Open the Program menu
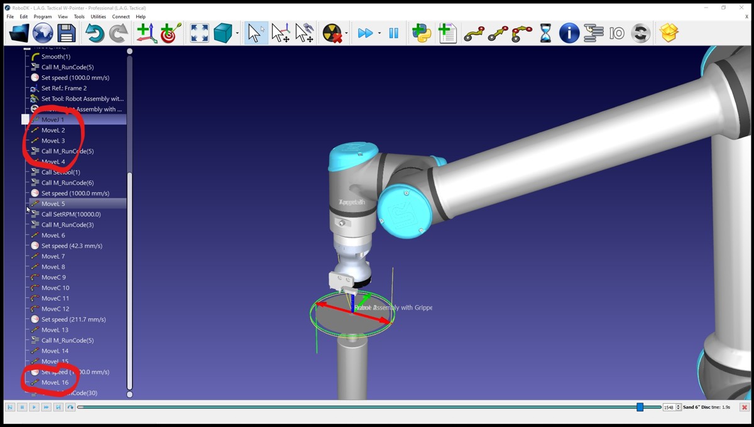 [43, 17]
